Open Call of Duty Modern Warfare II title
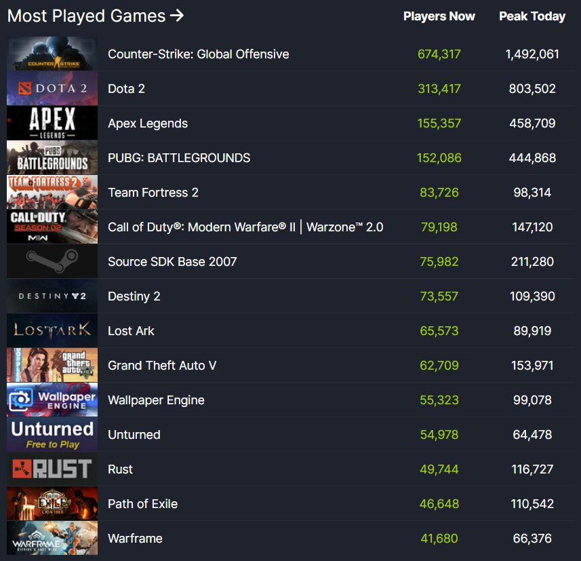 click(245, 227)
